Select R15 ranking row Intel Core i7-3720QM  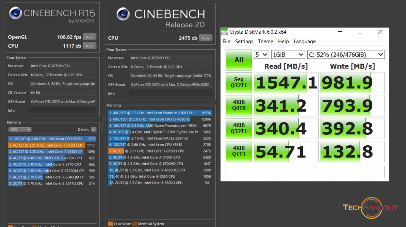[x=52, y=171]
